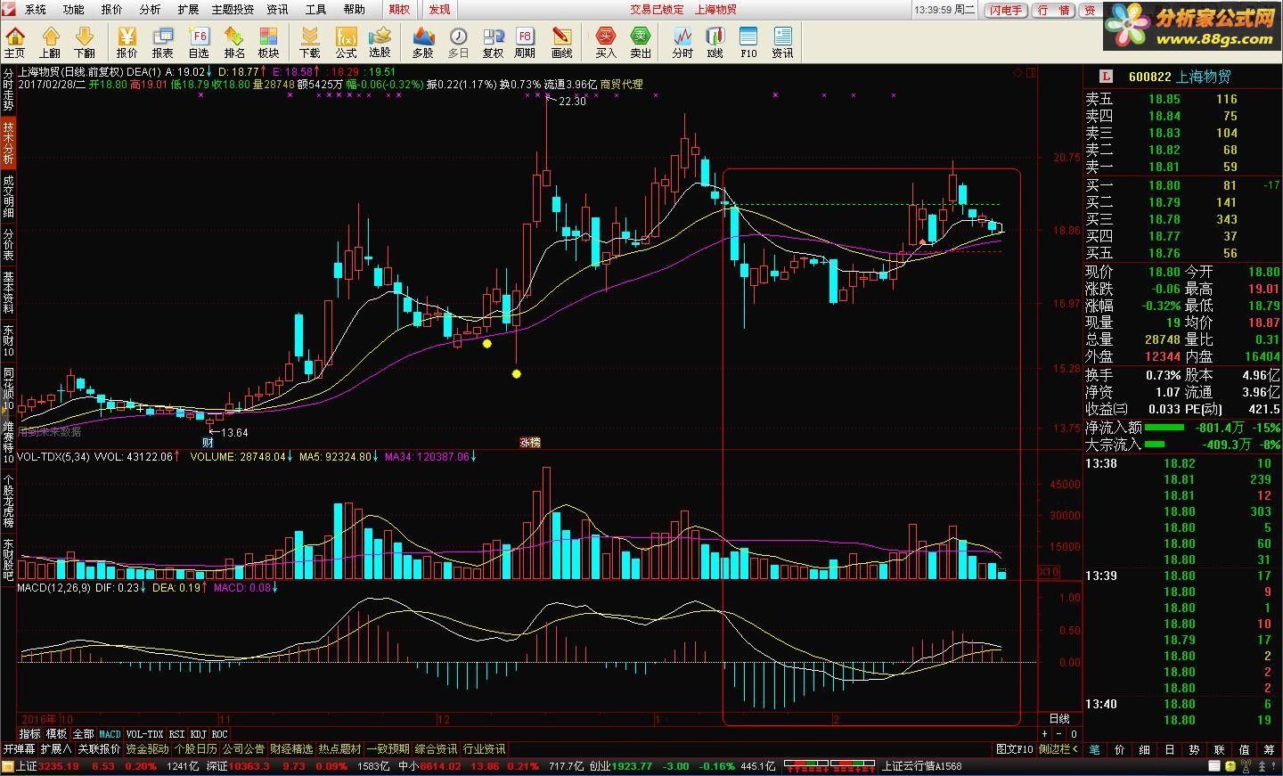Viewport: 1283px width, 776px height.
Task: Open the 公司公告 announcements tab
Action: coord(243,749)
